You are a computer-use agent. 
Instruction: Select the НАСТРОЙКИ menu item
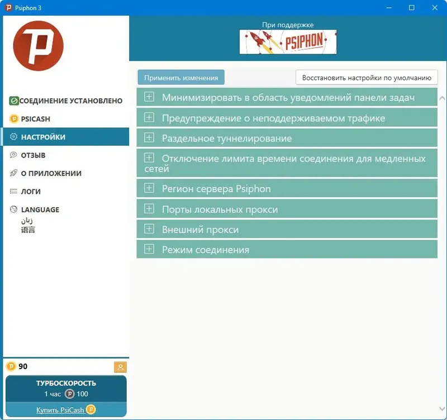66,137
